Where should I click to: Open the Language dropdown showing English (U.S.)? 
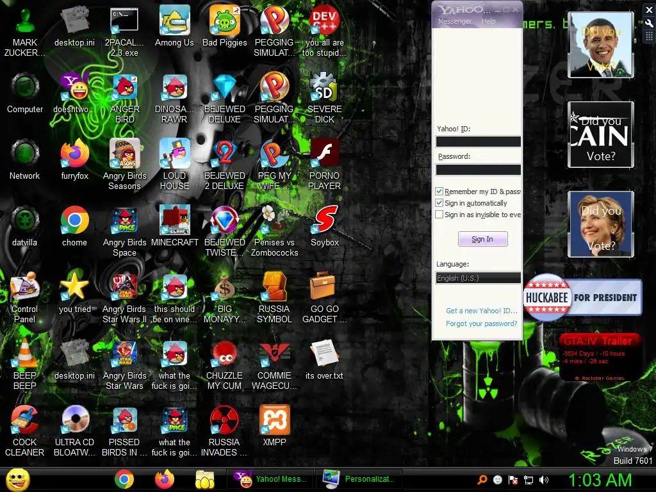point(478,278)
